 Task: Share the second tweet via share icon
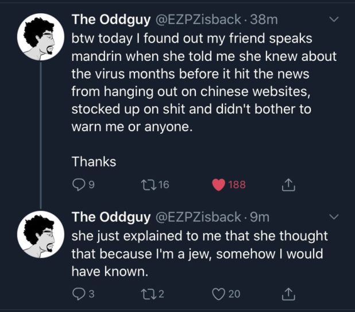click(290, 294)
